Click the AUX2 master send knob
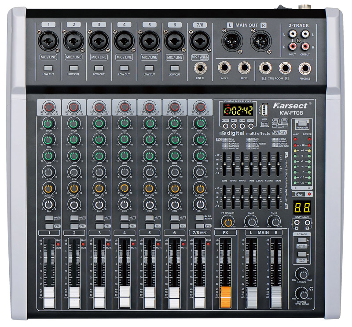Image resolution: width=352 pixels, height=327 pixels. point(274,222)
